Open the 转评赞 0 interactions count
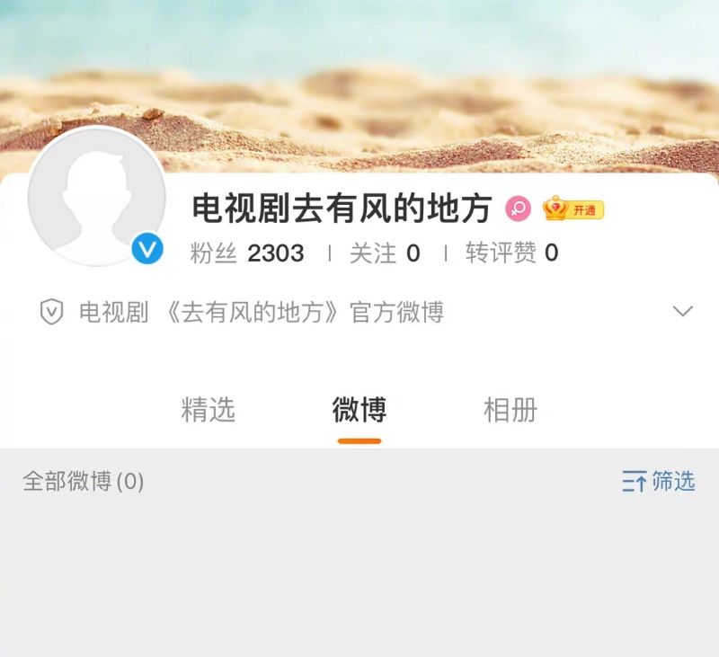The width and height of the screenshot is (719, 657). pos(511,253)
